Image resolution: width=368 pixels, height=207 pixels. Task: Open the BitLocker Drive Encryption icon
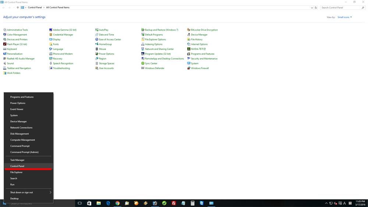click(189, 30)
